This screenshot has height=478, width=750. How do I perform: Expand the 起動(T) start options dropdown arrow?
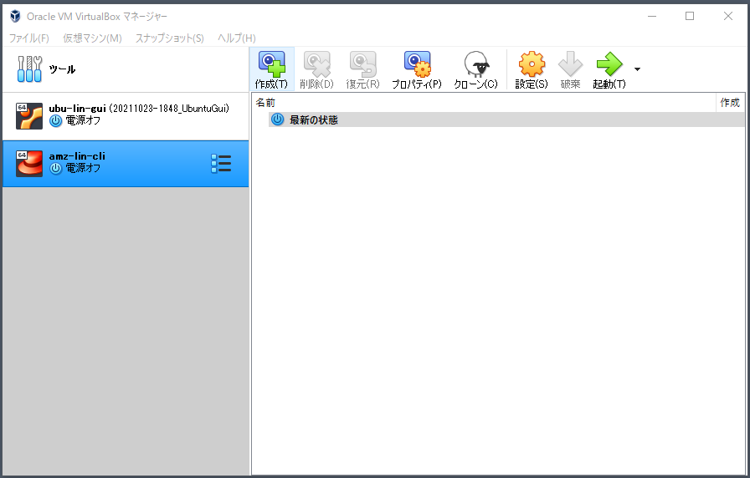click(637, 69)
